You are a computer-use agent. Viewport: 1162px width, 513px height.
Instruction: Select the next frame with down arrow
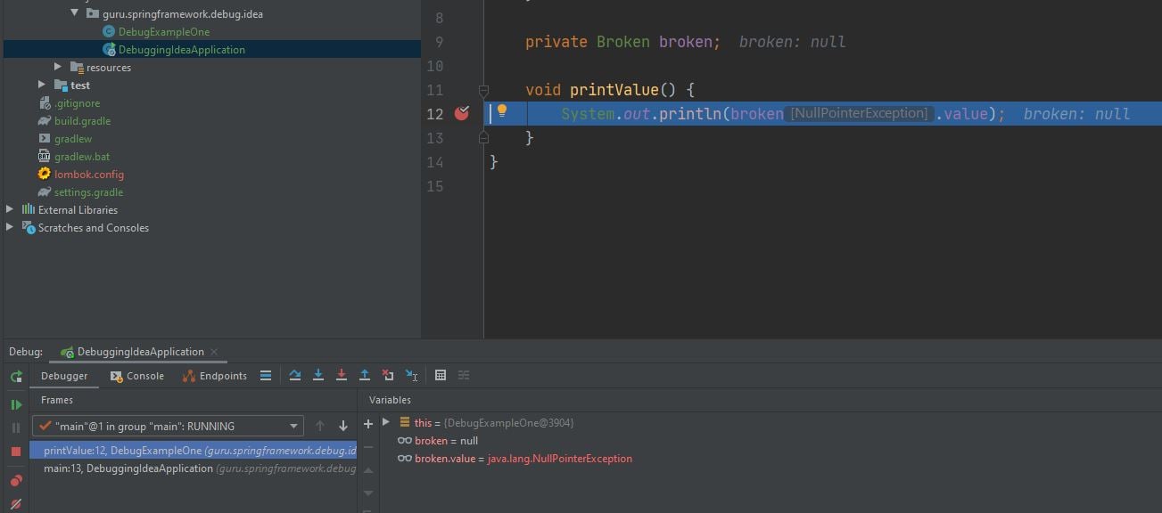point(343,427)
